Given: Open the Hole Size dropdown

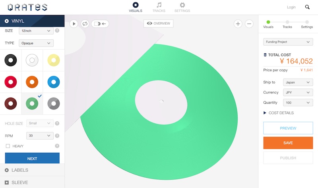Looking at the screenshot, I should tap(40, 123).
